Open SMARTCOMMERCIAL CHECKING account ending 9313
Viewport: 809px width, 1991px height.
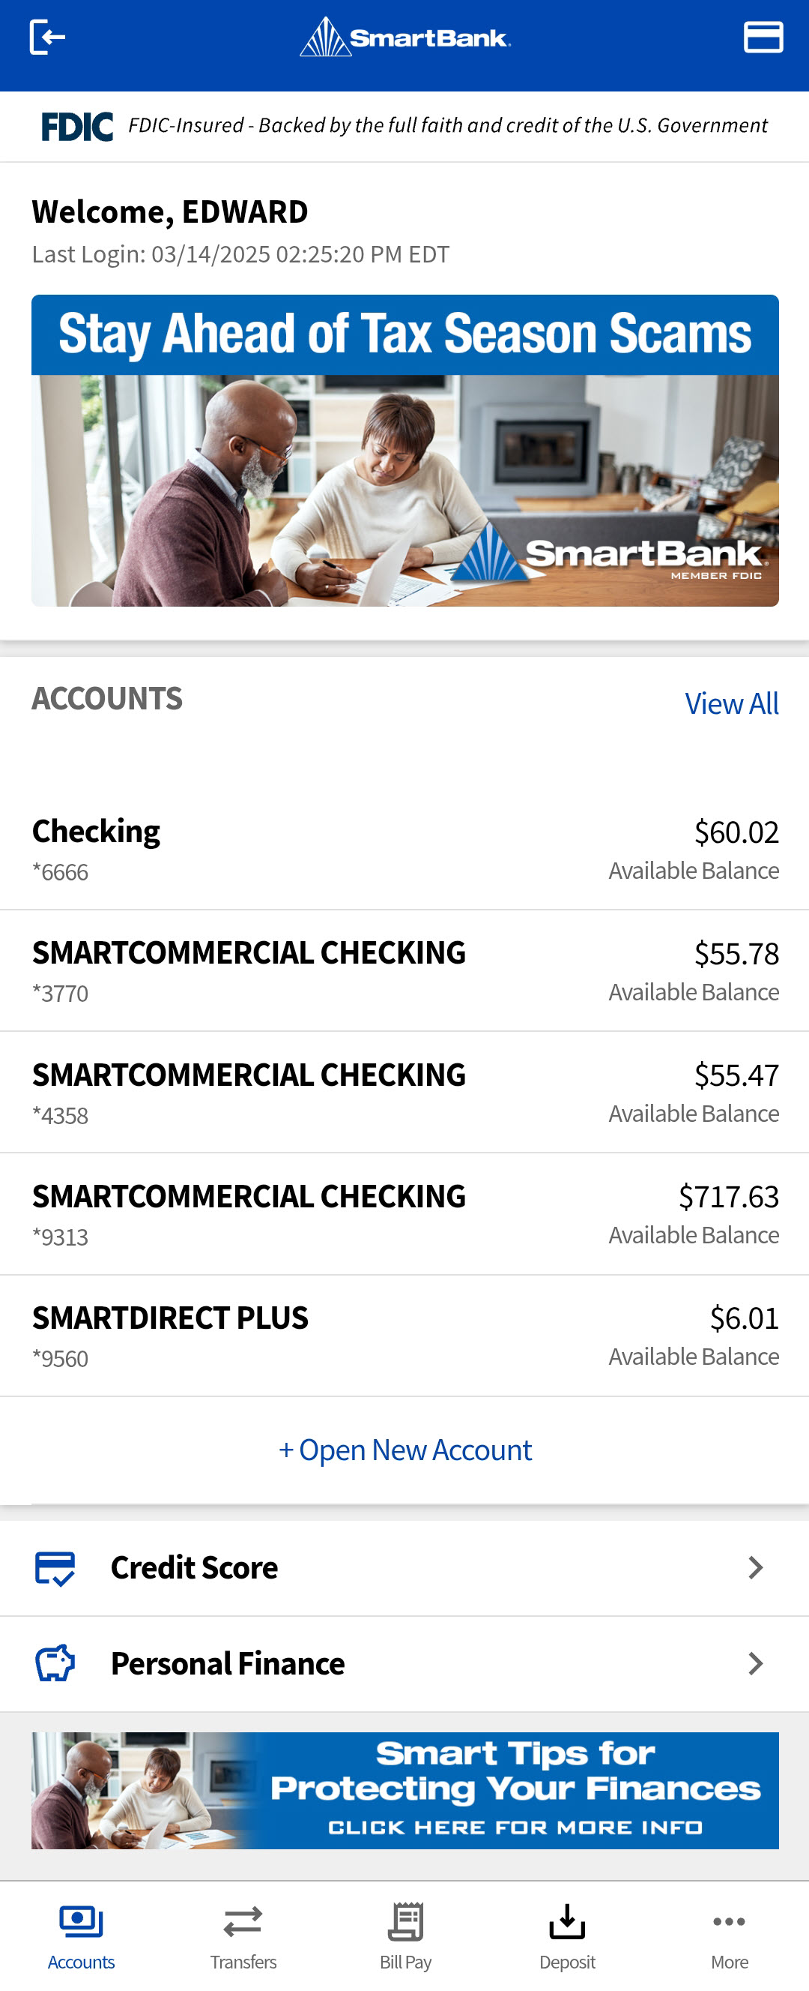pyautogui.click(x=404, y=1214)
